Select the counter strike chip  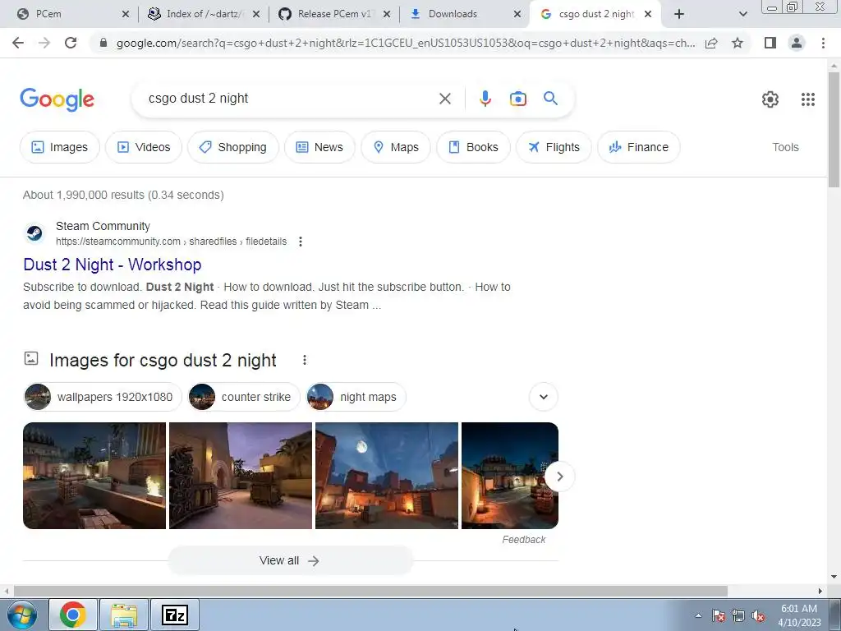[243, 397]
